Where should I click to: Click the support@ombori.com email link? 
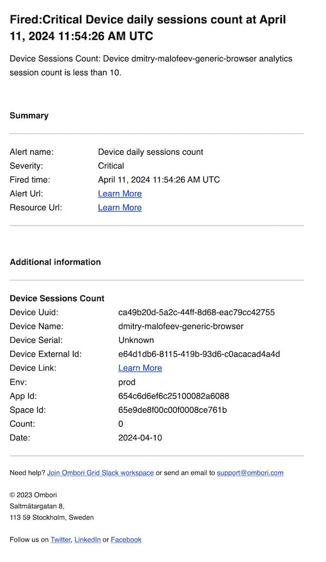pos(250,473)
